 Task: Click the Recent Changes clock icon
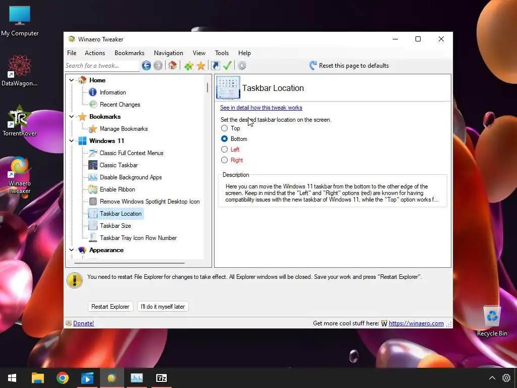click(x=93, y=105)
